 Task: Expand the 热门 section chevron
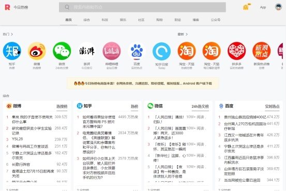pyautogui.click(x=12, y=34)
